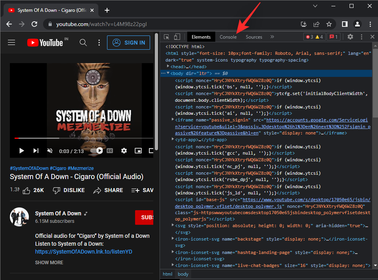Image resolution: width=378 pixels, height=280 pixels.
Task: Play the video
Action: (21, 151)
